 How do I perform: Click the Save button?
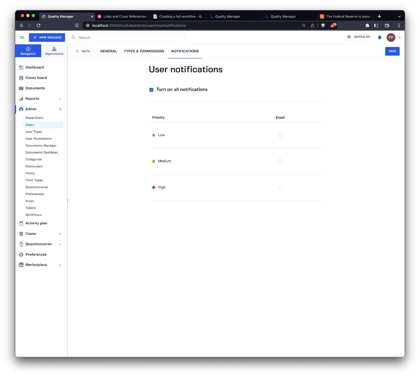(x=392, y=51)
